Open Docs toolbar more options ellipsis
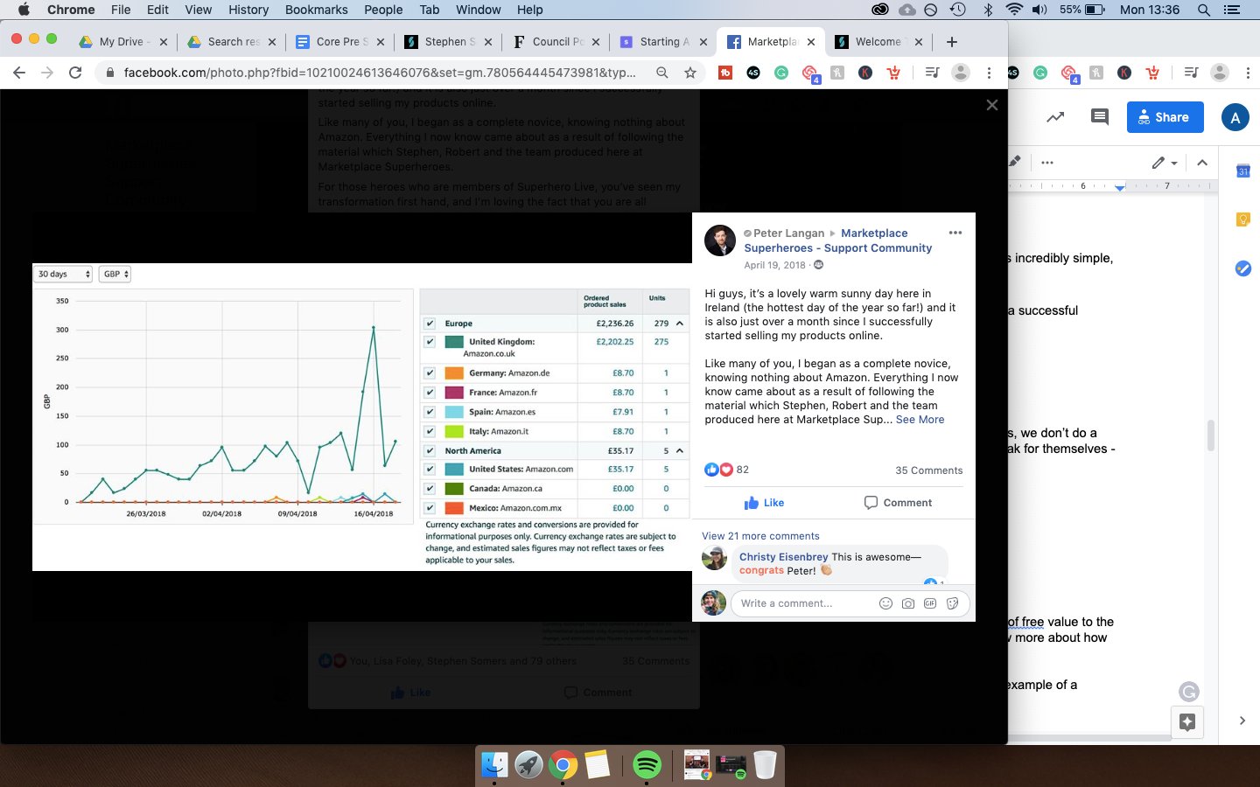1260x787 pixels. tap(1046, 162)
